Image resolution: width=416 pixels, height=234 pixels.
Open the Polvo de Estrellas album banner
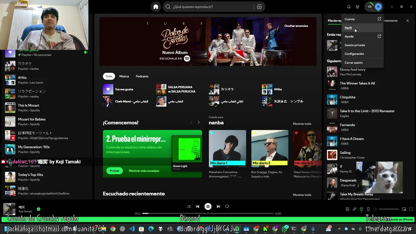(208, 41)
